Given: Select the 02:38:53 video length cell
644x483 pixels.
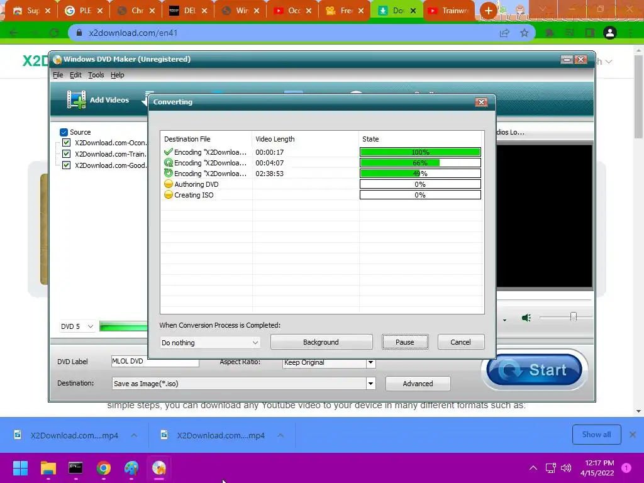Looking at the screenshot, I should [269, 174].
